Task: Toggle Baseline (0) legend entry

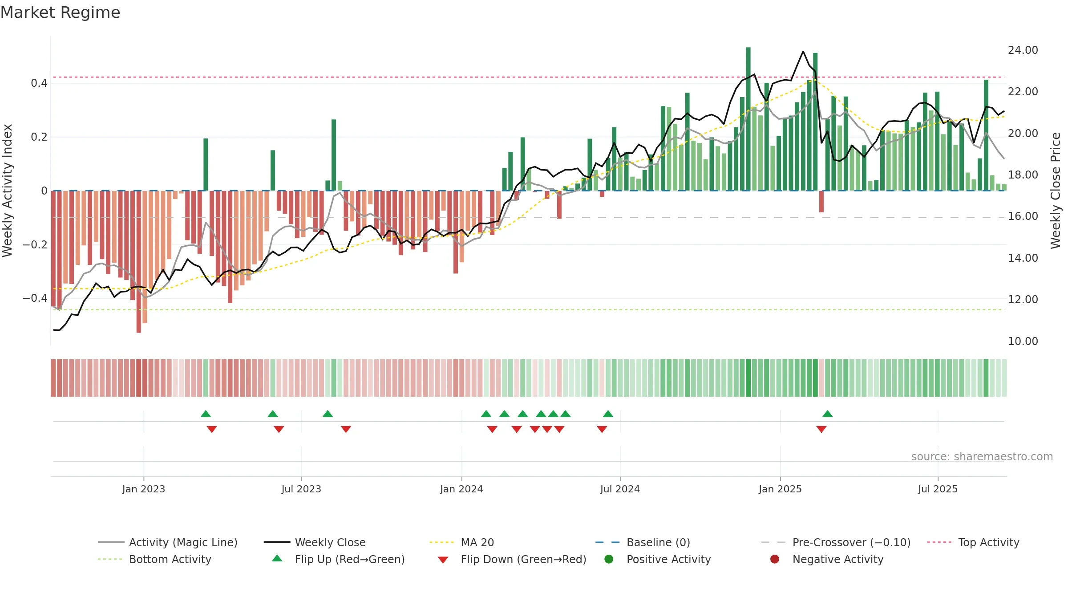Action: [x=643, y=542]
